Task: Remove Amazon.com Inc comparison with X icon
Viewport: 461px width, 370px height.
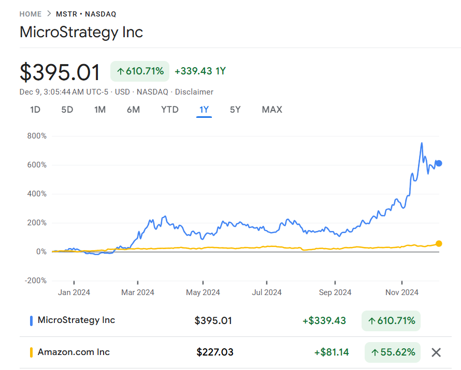Action: tap(436, 352)
